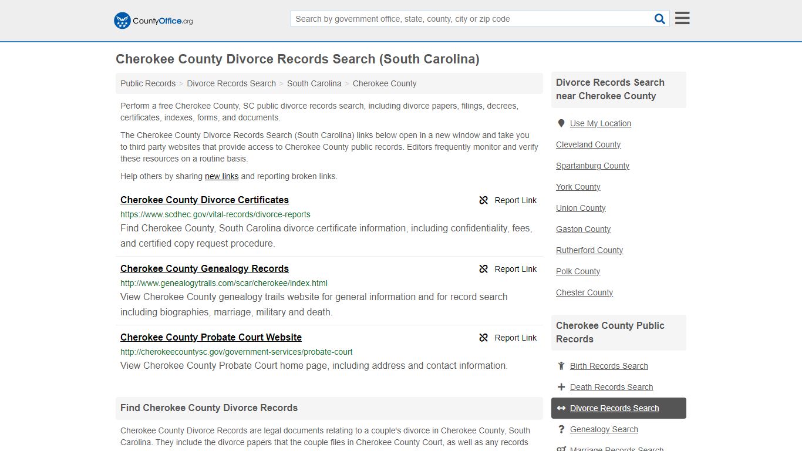Open Cherokee County Genealogy Records

click(204, 268)
